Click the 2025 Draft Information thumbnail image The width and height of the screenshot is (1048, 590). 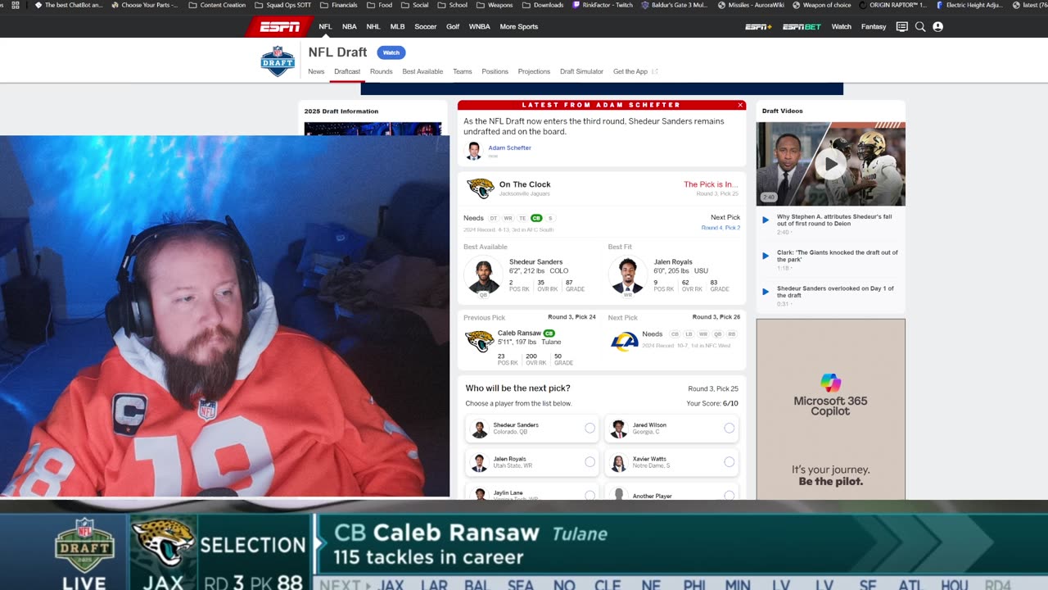coord(373,129)
